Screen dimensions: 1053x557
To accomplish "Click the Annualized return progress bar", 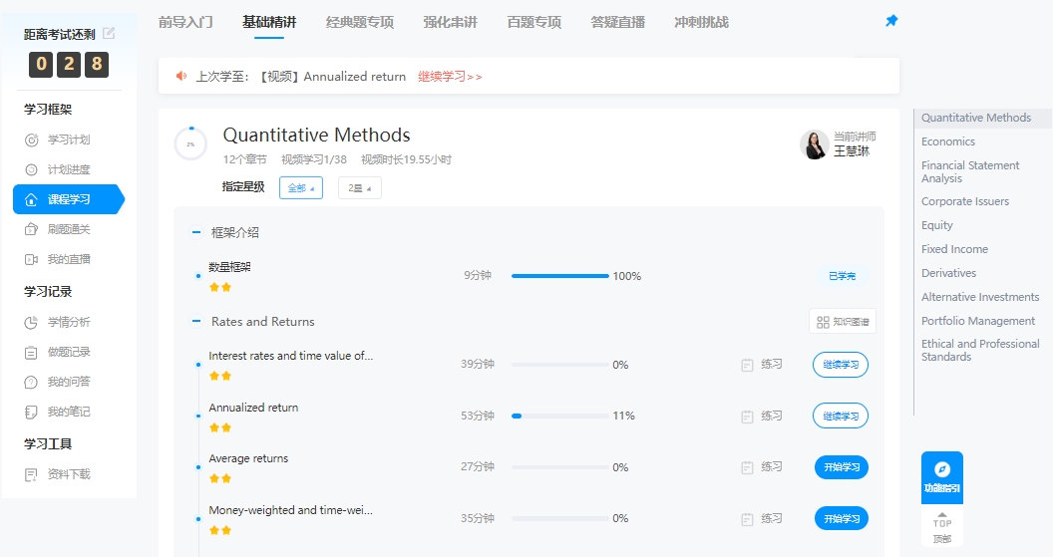I will click(559, 416).
